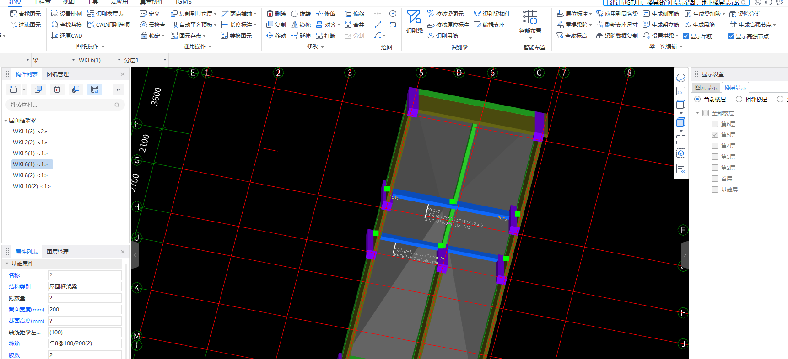Click the 查改标高 tool
The height and width of the screenshot is (359, 788).
[x=572, y=36]
